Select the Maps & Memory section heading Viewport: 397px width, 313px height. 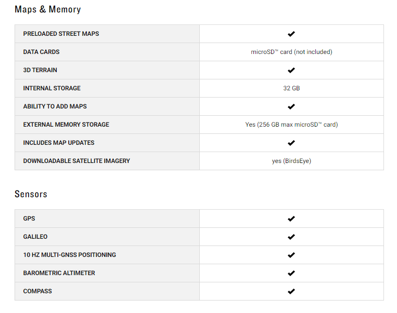pyautogui.click(x=48, y=9)
